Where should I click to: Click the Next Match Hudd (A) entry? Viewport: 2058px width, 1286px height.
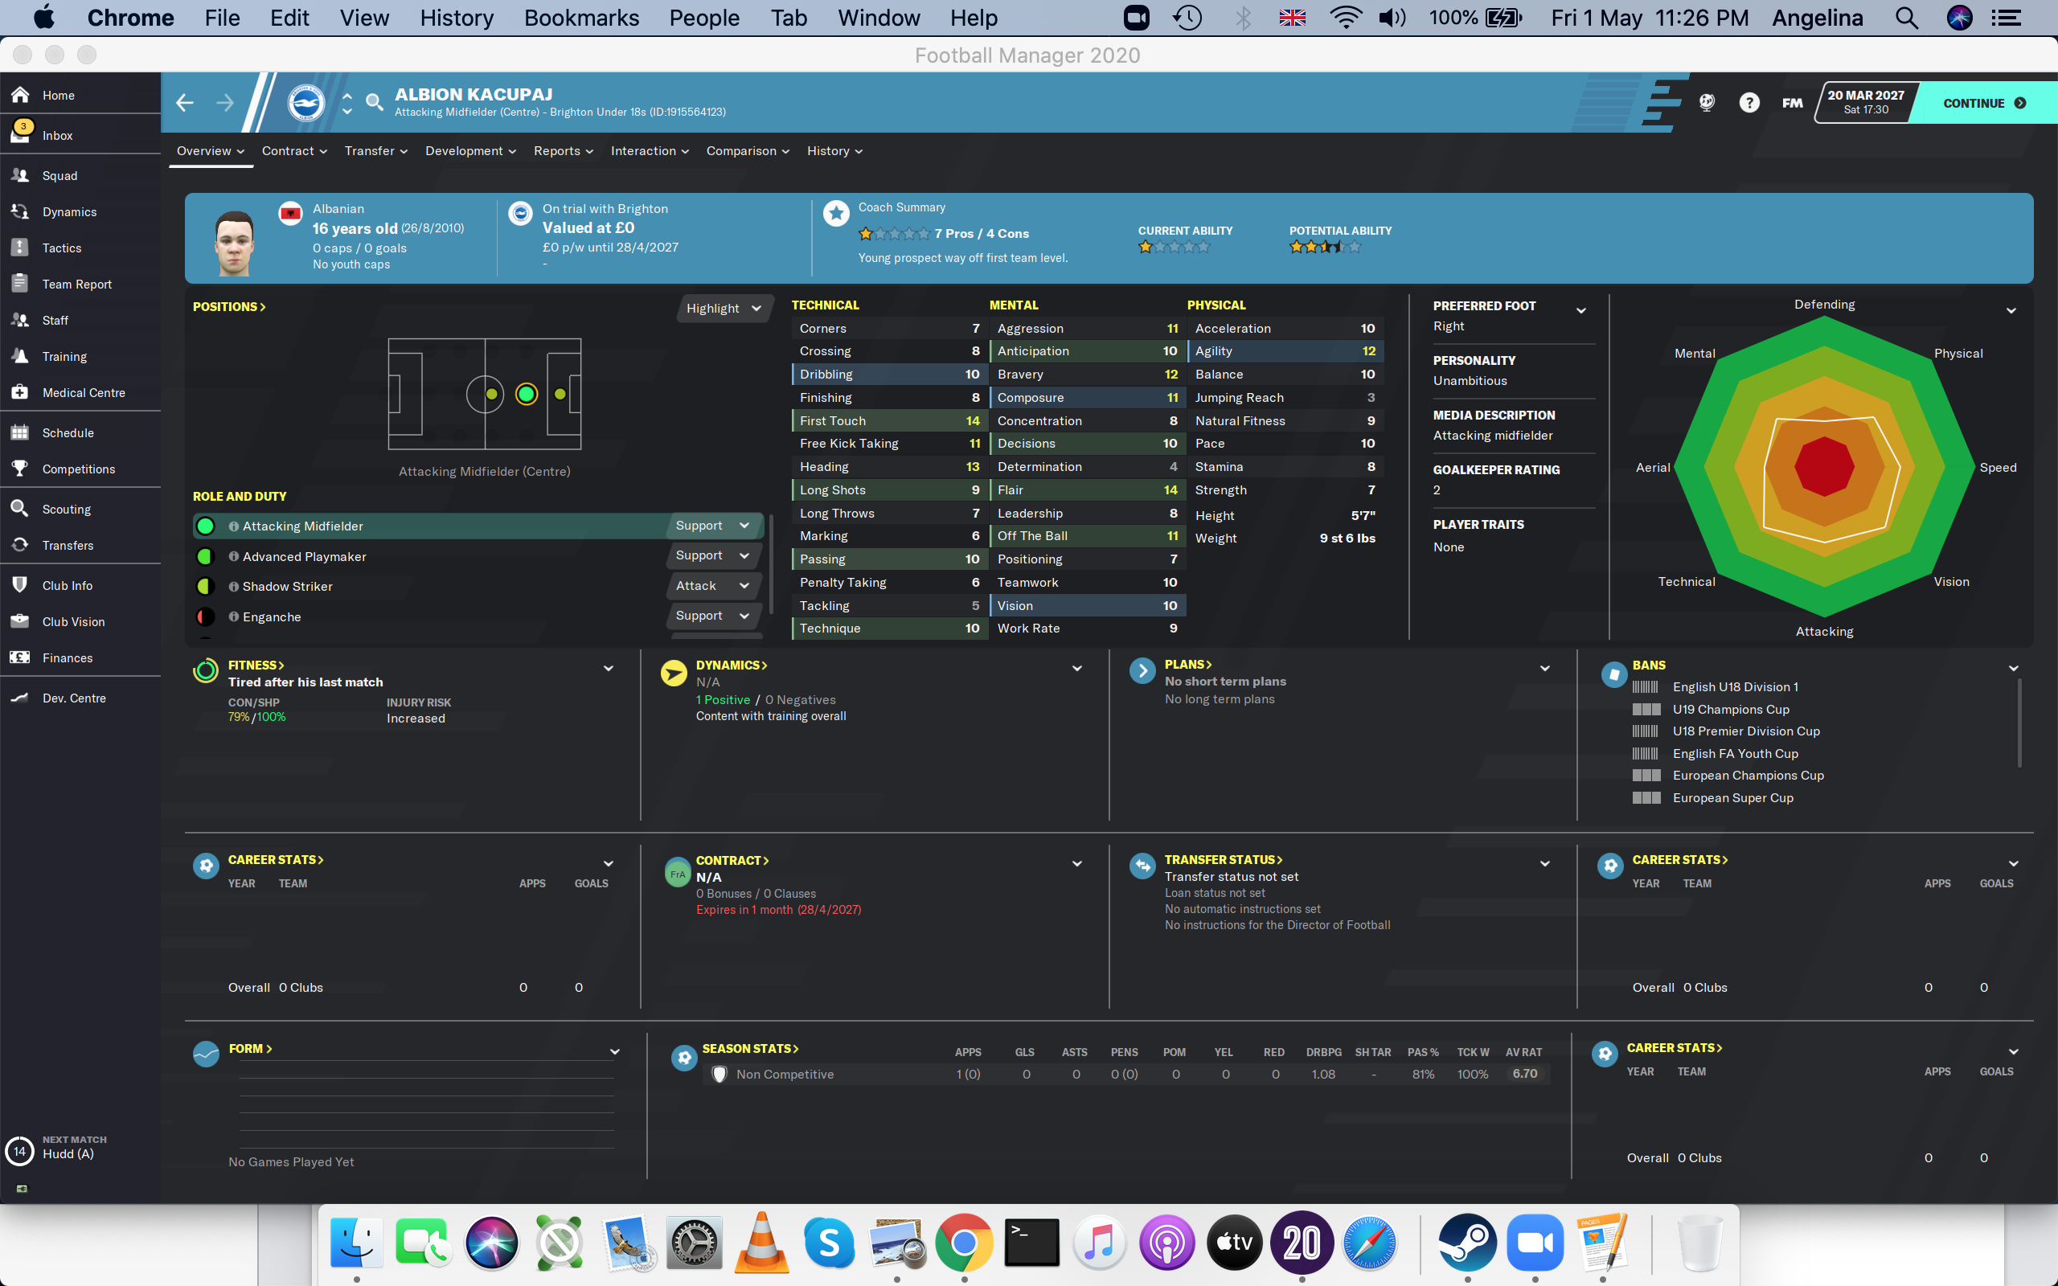click(80, 1149)
